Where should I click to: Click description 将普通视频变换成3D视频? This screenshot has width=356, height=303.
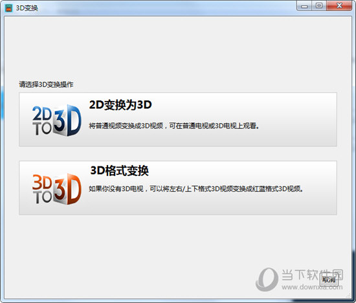(173, 126)
